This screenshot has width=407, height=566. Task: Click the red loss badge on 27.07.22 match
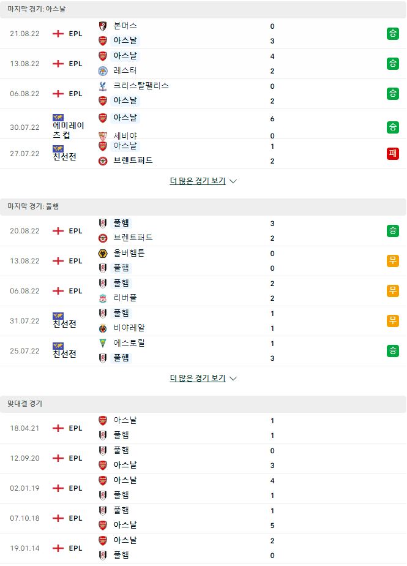pos(393,153)
